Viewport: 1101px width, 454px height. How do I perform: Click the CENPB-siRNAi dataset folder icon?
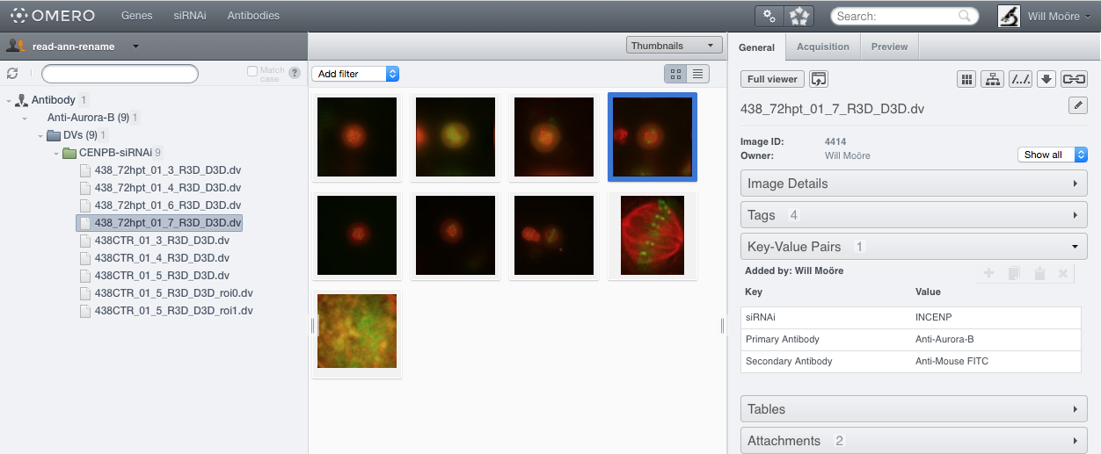(69, 153)
